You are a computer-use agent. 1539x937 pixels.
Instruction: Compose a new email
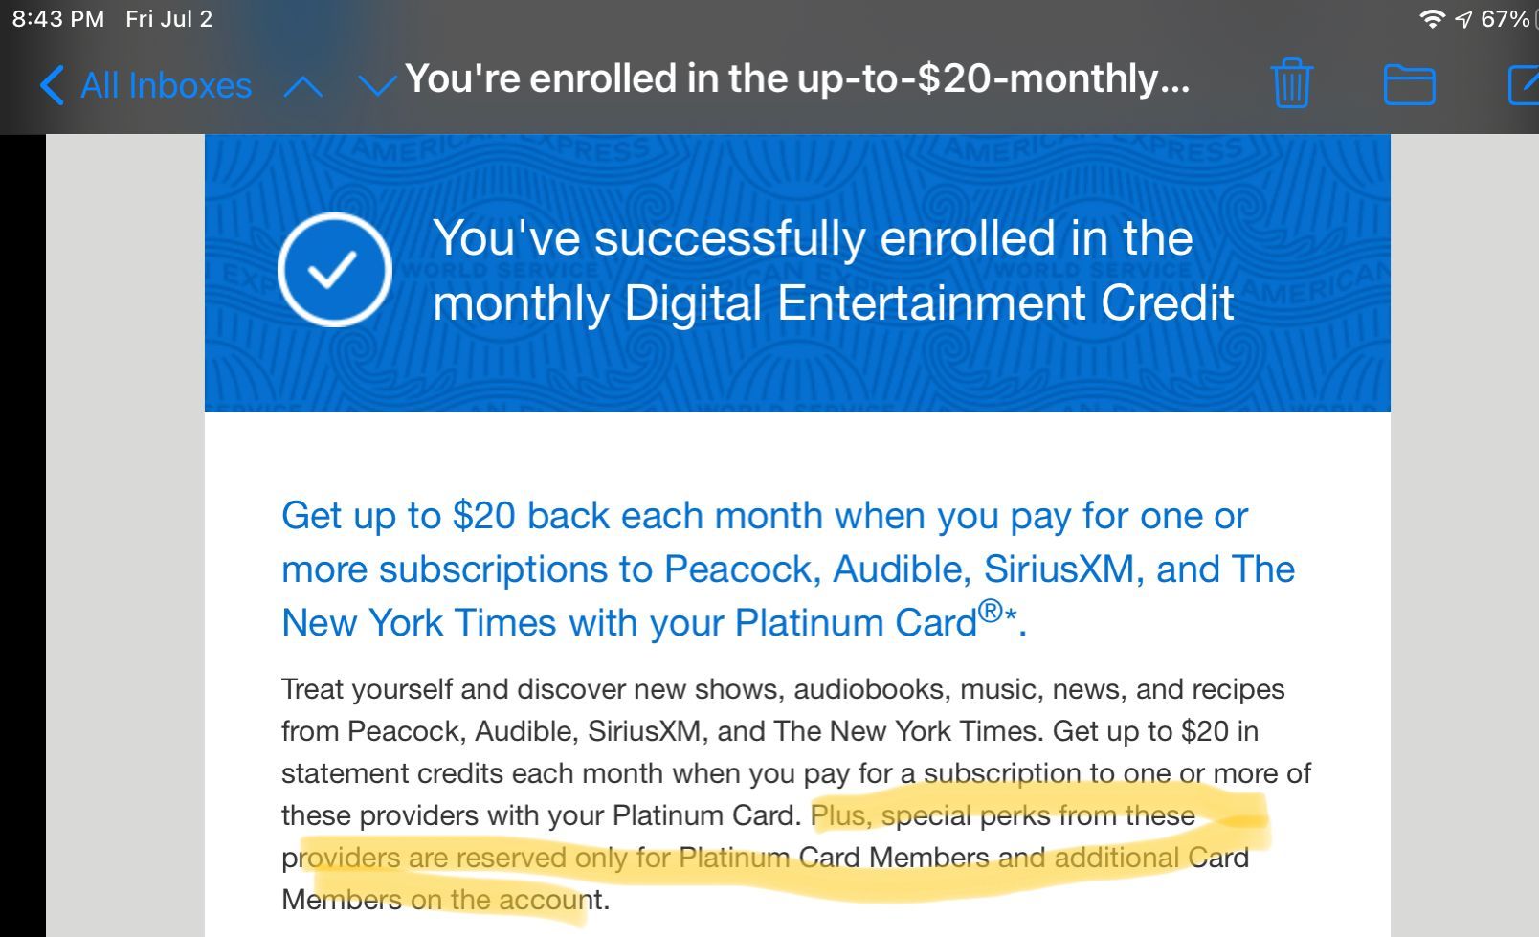point(1524,84)
